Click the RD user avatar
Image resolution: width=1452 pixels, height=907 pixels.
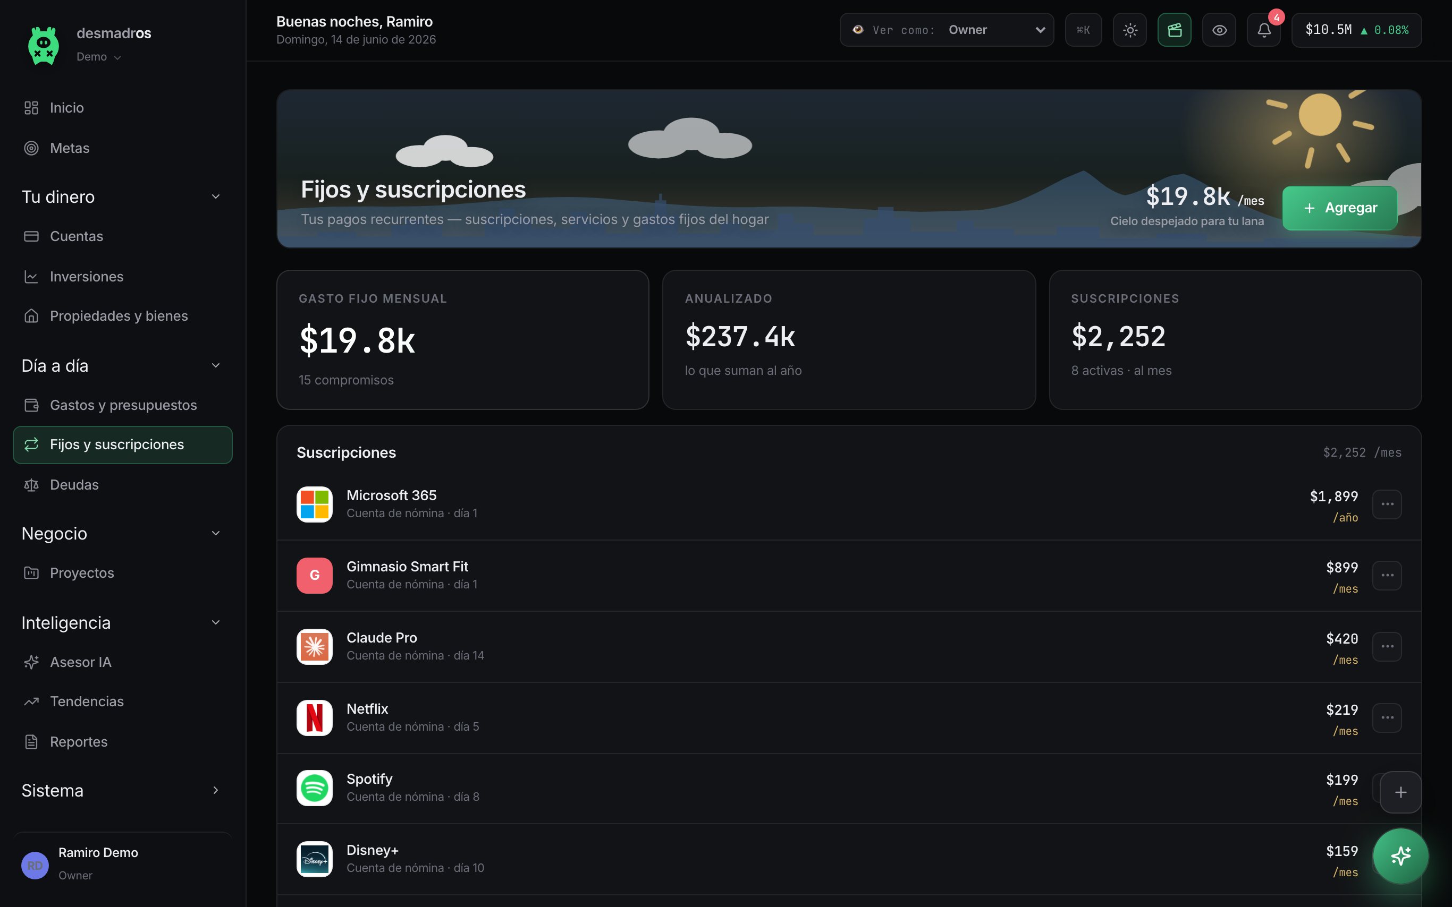(35, 866)
